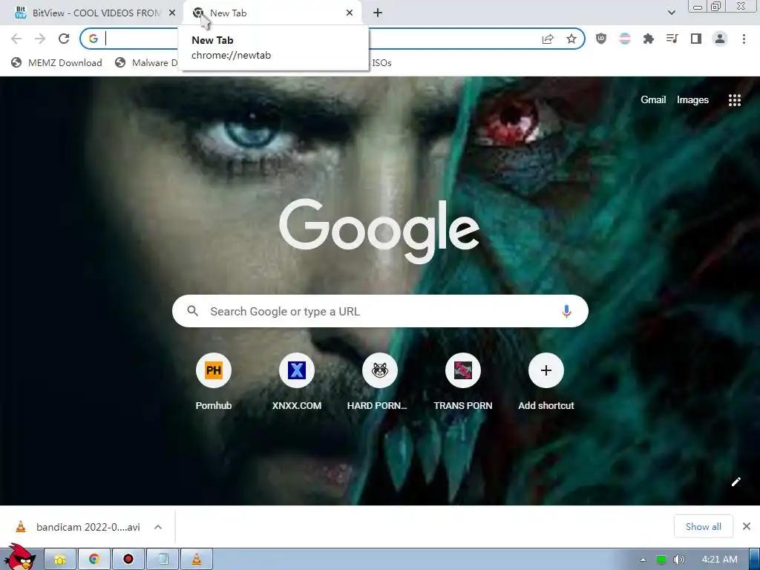Select the New Tab tab
This screenshot has width=760, height=570.
(274, 13)
